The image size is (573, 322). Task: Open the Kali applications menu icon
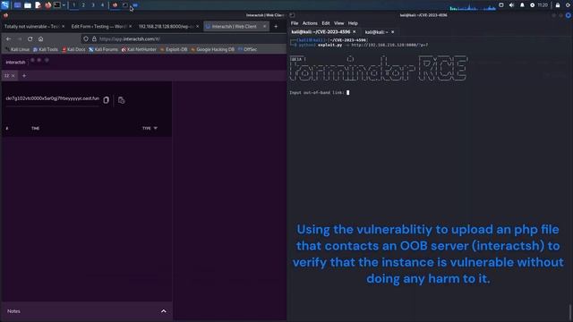4,5
